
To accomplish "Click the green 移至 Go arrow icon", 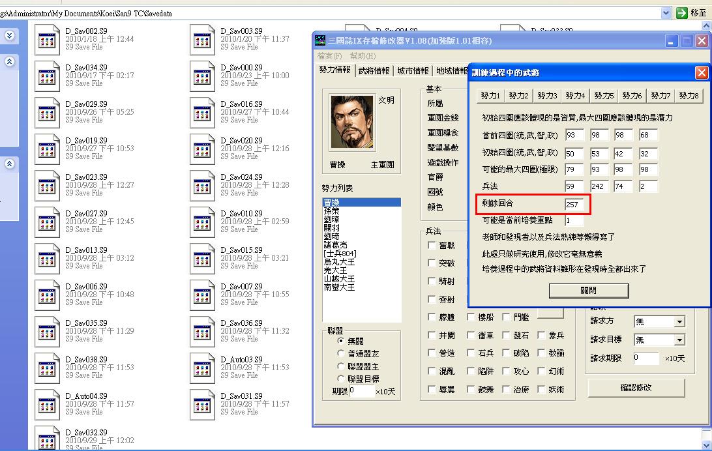I will coord(682,13).
